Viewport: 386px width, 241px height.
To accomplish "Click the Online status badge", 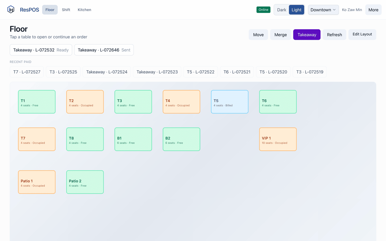I will (x=263, y=10).
